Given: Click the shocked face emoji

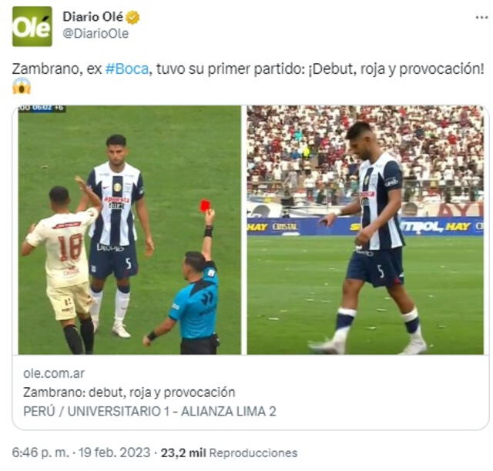Looking at the screenshot, I should point(22,85).
